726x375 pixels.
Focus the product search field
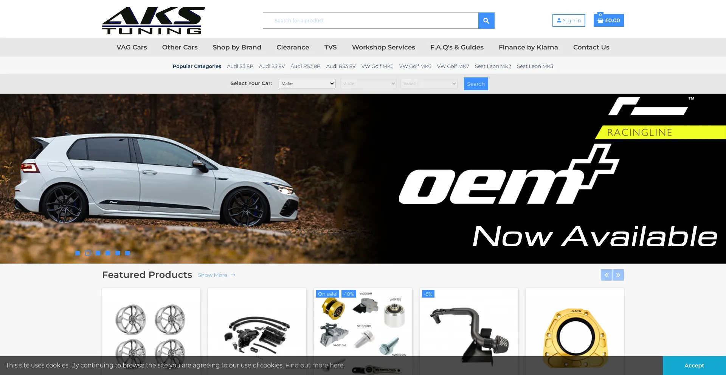pyautogui.click(x=371, y=21)
